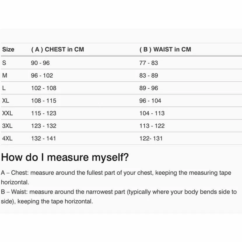
Task: Click the Size column header
Action: click(8, 49)
